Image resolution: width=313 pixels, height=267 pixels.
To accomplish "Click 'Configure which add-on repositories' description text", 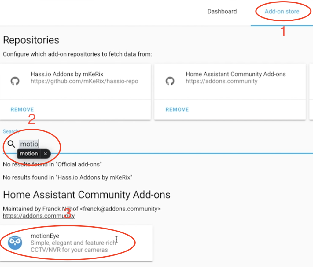I will tap(77, 54).
